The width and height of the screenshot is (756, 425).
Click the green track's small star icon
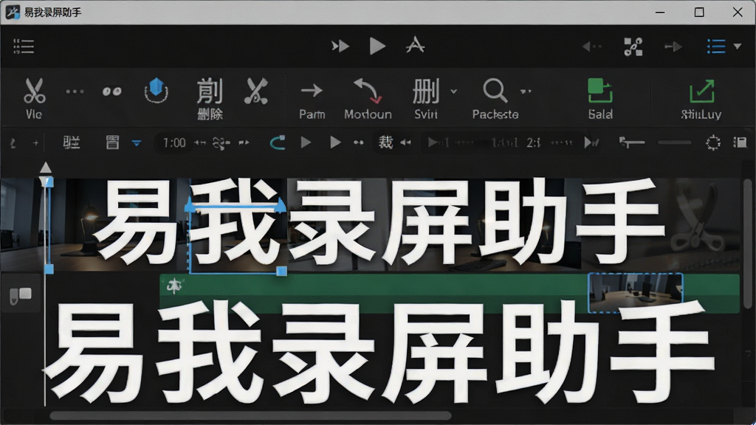coord(174,287)
